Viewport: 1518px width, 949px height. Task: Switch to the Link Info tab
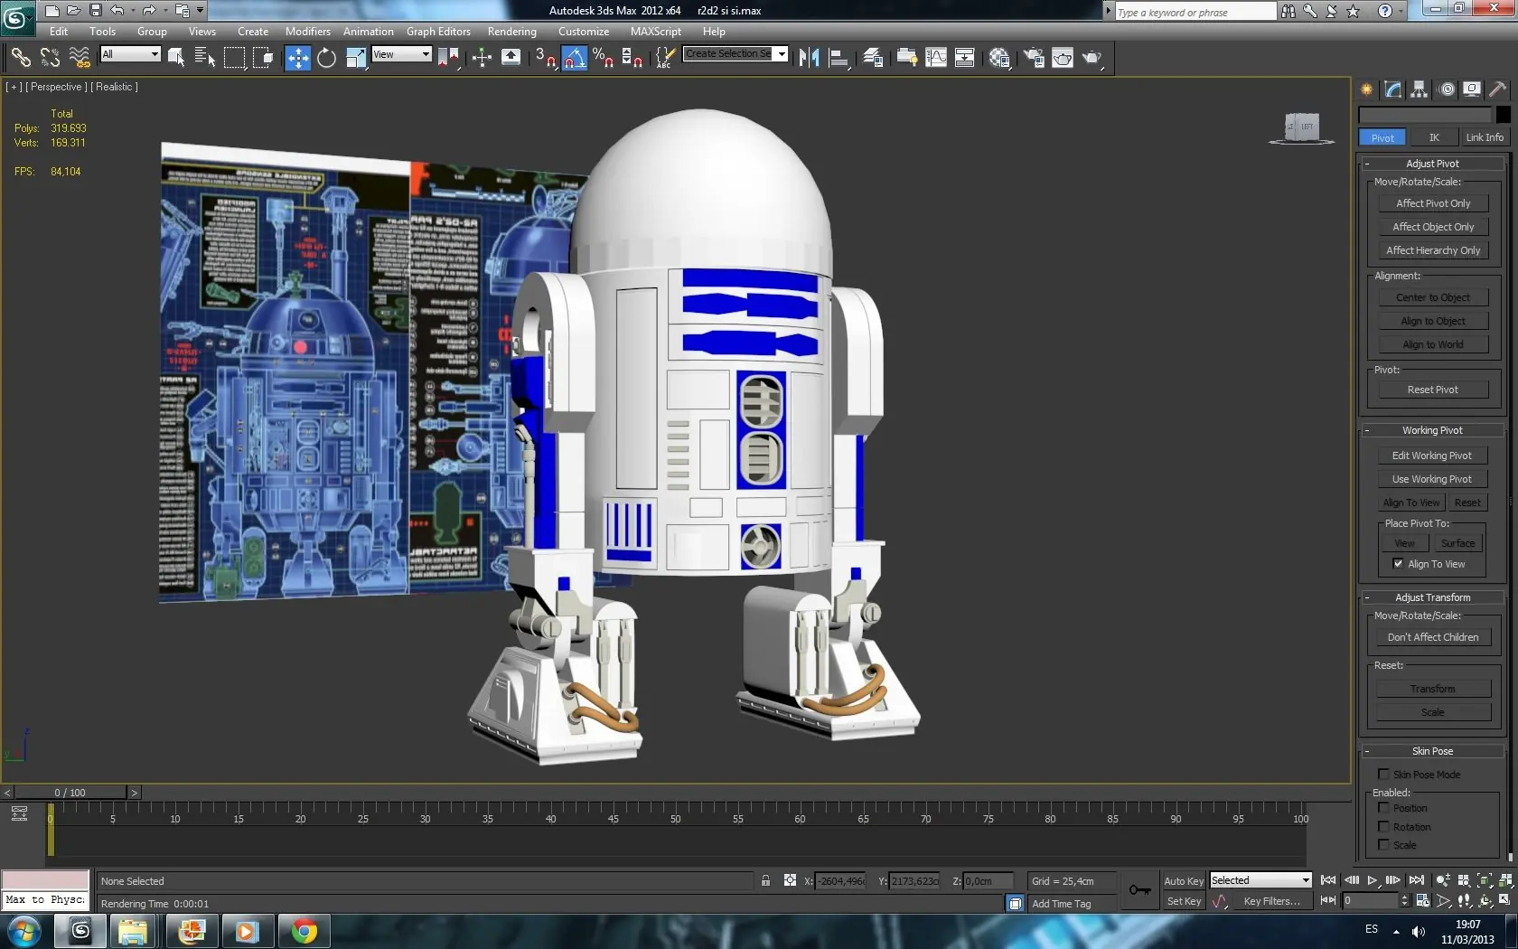pyautogui.click(x=1485, y=137)
